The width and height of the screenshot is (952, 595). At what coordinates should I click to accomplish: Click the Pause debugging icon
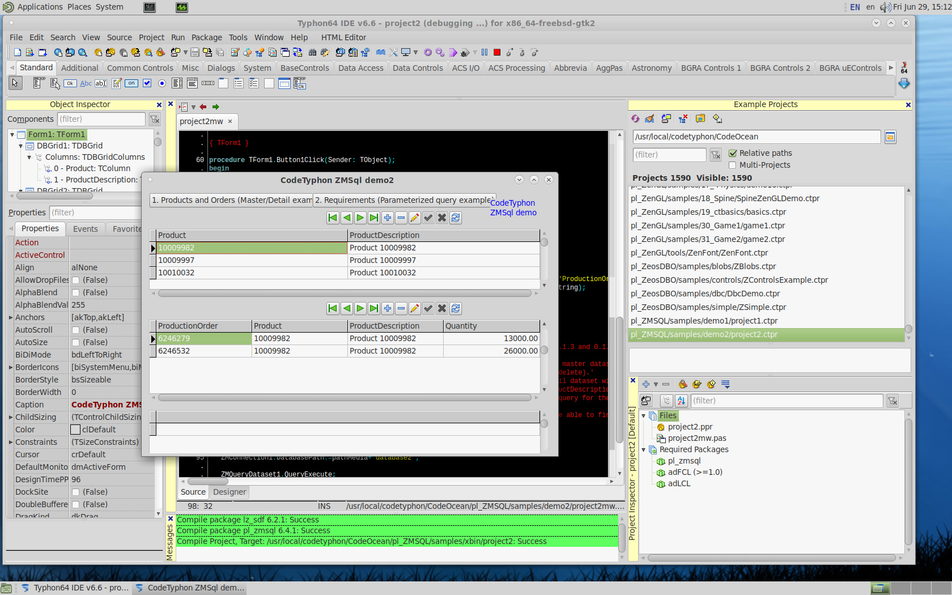484,52
